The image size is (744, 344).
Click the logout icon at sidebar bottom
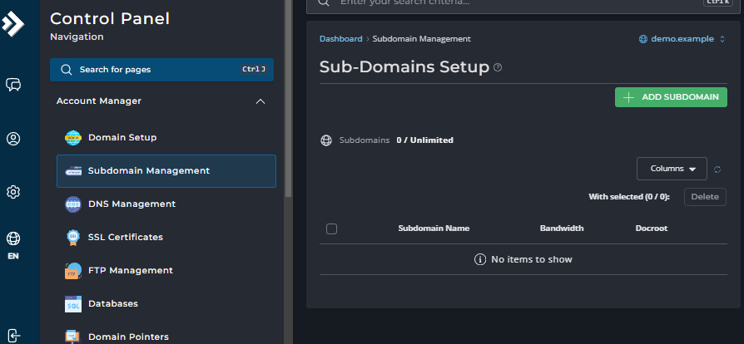point(13,335)
